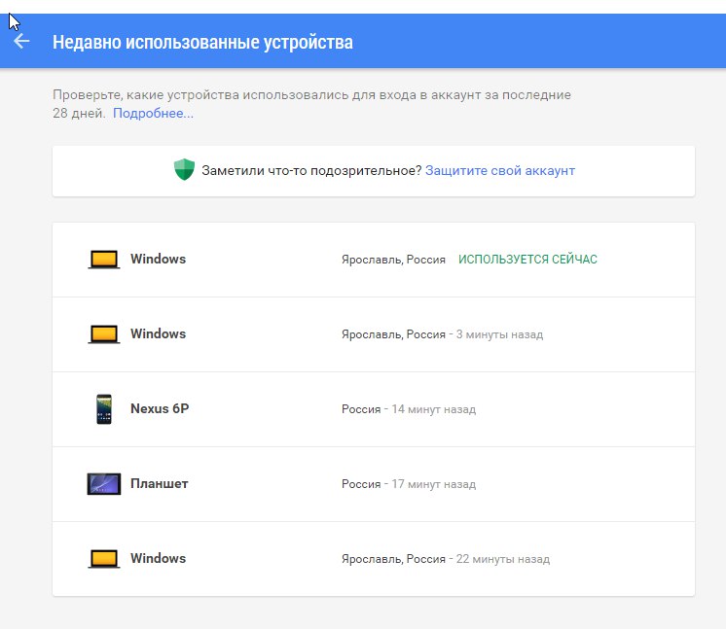The image size is (726, 629).
Task: Click the '14 минут назад' timestamp
Action: 434,409
